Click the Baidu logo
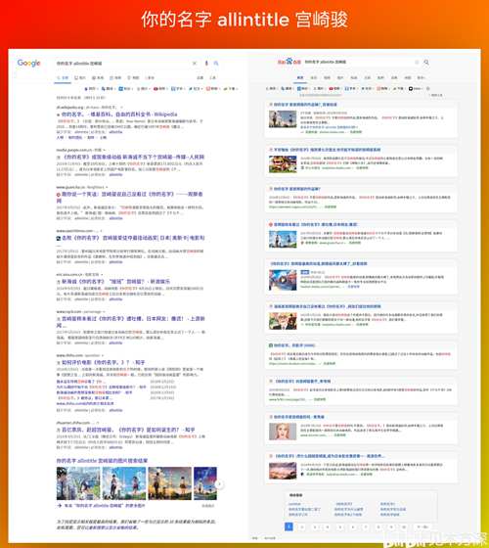 (x=289, y=62)
